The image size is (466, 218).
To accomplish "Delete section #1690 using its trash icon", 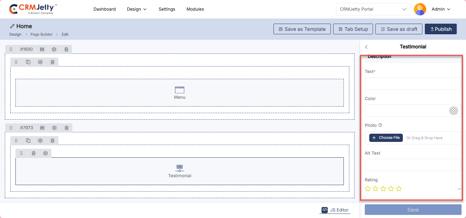I will pos(66,49).
